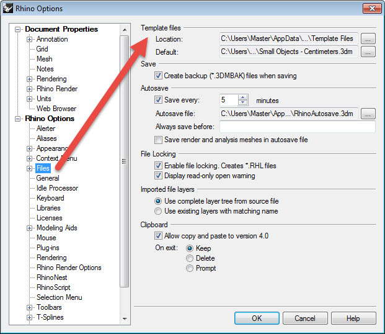Toggle Enable file locking checkbox
The width and height of the screenshot is (385, 334).
(x=158, y=166)
